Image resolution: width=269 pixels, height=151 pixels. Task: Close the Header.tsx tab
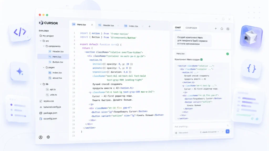(x=118, y=25)
